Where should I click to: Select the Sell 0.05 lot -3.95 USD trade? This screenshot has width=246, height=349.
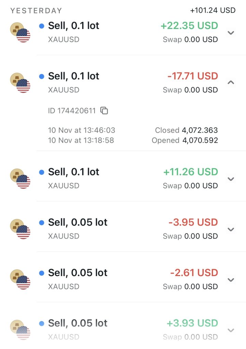[x=78, y=223]
